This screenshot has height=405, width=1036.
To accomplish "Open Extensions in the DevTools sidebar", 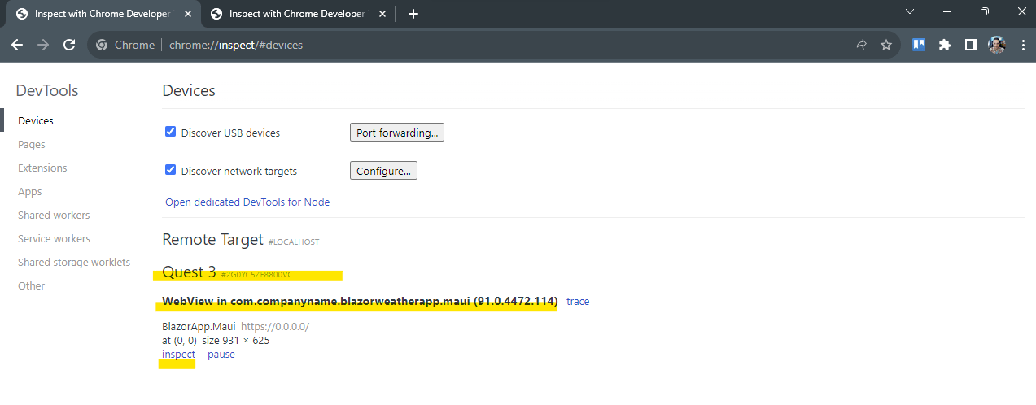I will coord(42,168).
